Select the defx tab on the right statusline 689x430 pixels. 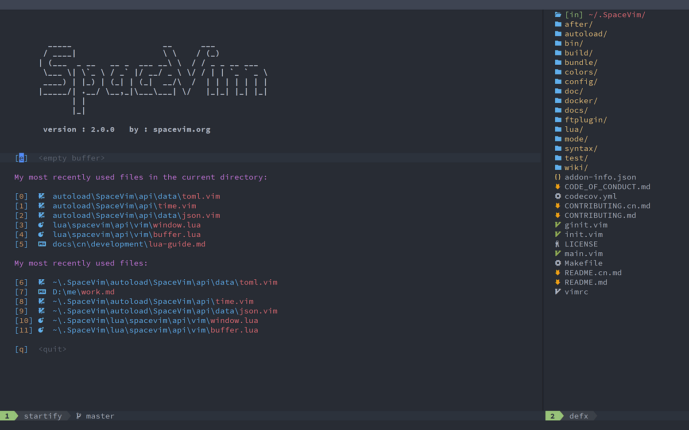pos(579,416)
